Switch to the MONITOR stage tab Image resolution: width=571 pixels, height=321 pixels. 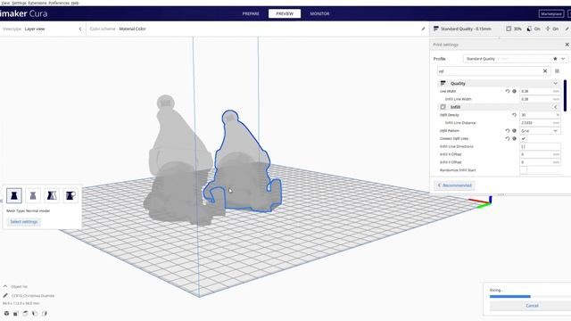(x=319, y=14)
